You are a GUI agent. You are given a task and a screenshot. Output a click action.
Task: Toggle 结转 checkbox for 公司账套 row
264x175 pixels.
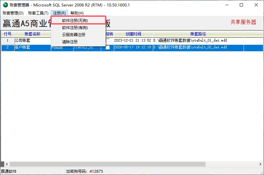click(107, 40)
